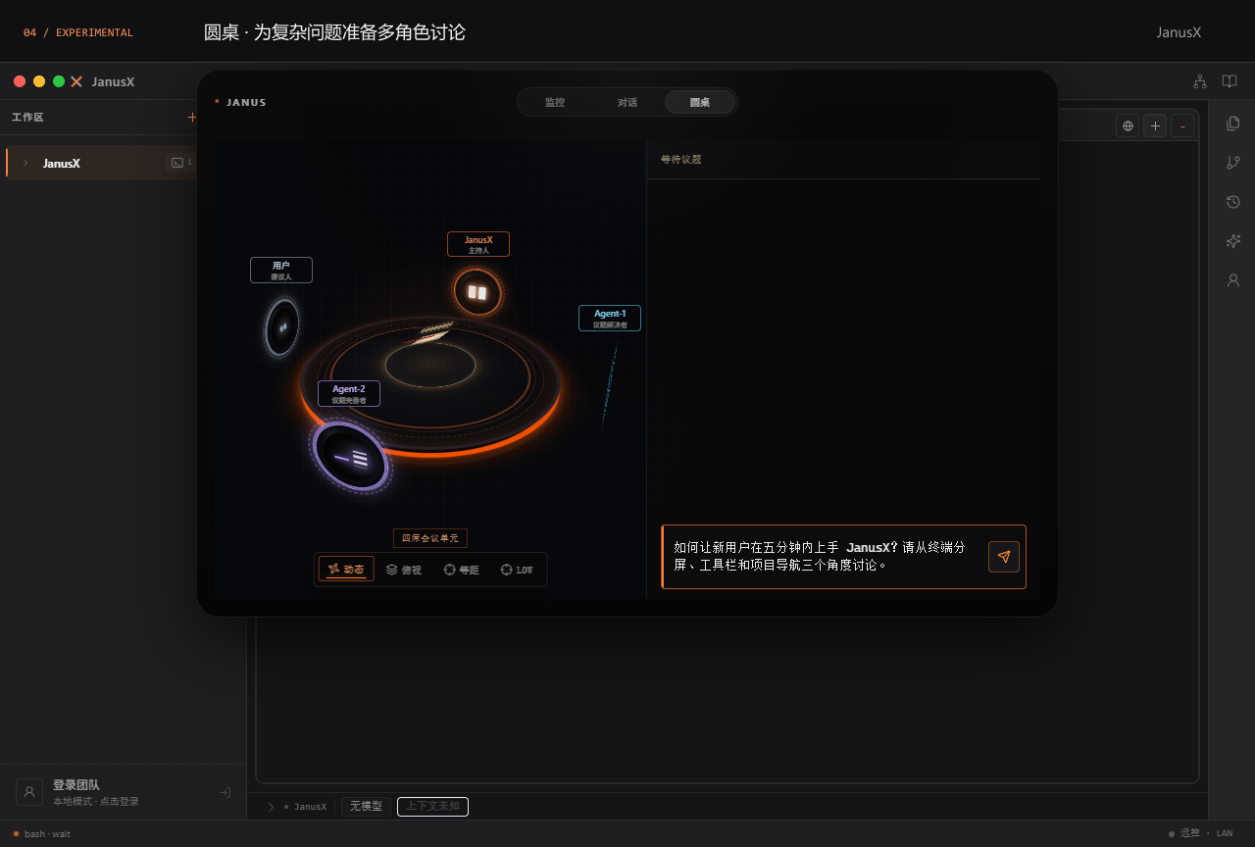Click the minus button in terminal toolbar

[x=1182, y=125]
